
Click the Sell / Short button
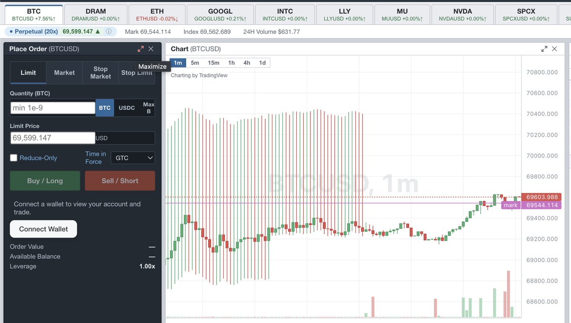pyautogui.click(x=120, y=181)
